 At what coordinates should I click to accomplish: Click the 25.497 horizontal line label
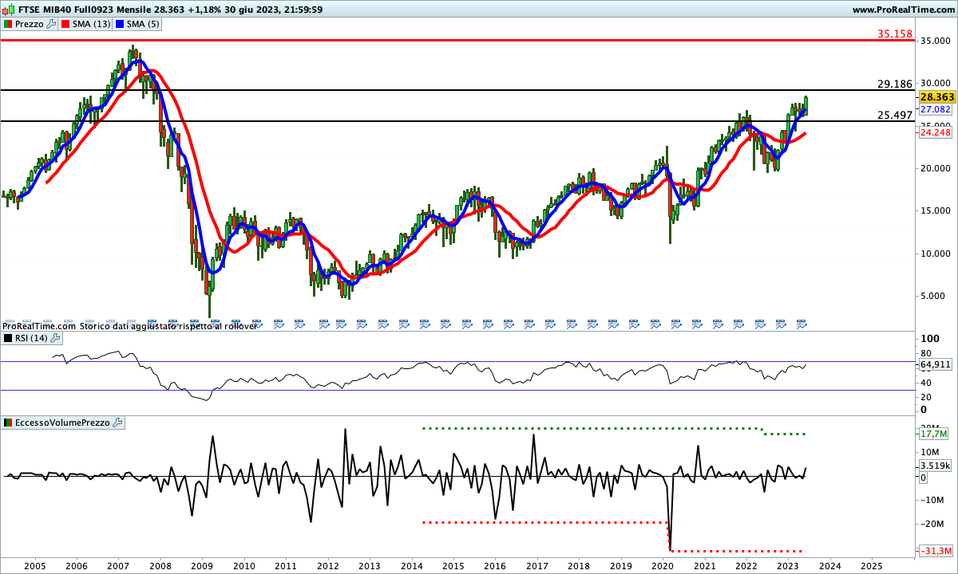(x=895, y=115)
